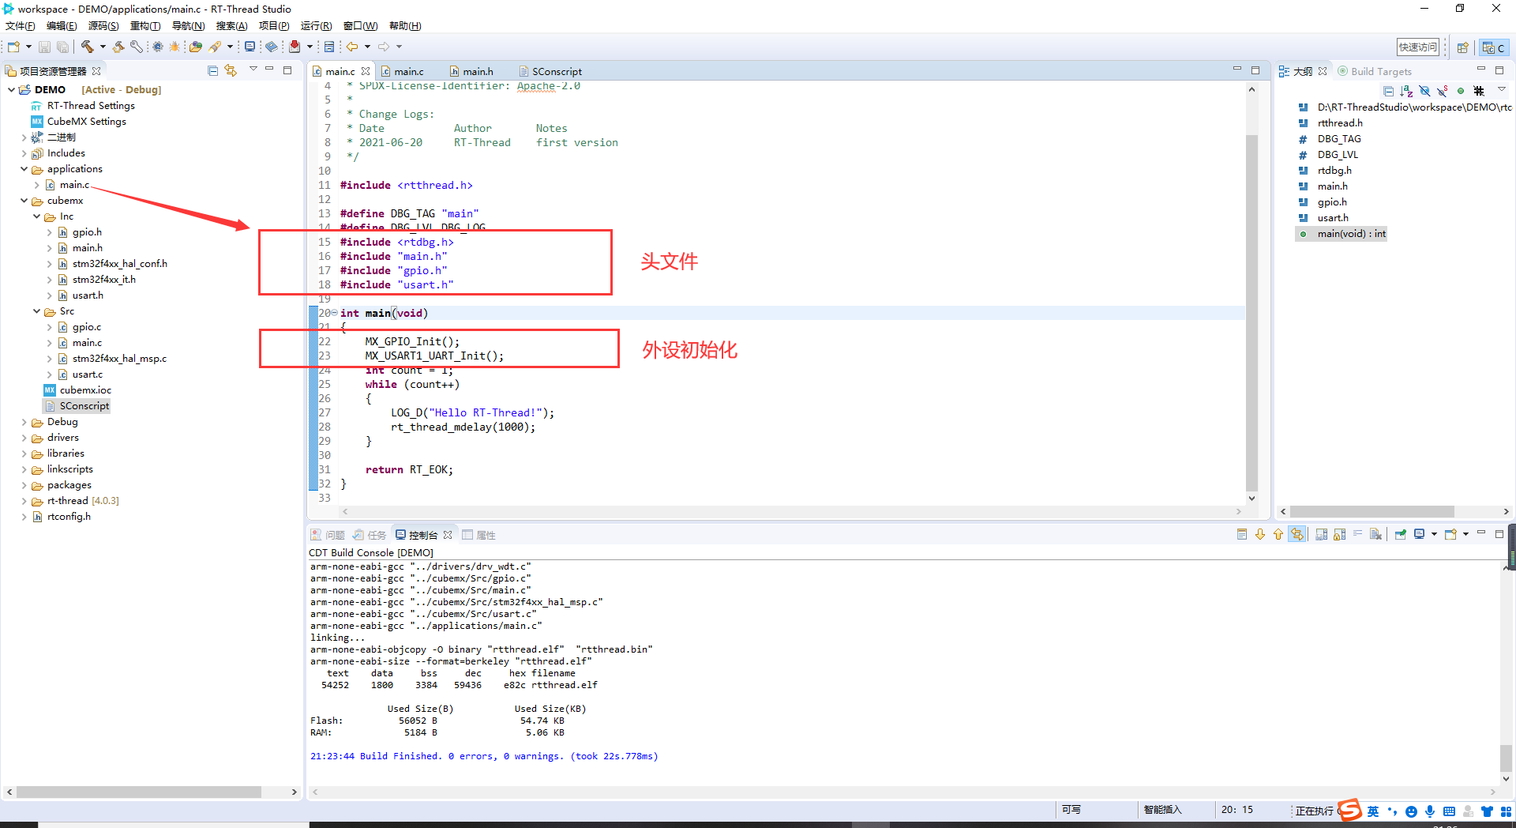The width and height of the screenshot is (1516, 828).
Task: Sort outline members alphabetically
Action: pyautogui.click(x=1406, y=91)
